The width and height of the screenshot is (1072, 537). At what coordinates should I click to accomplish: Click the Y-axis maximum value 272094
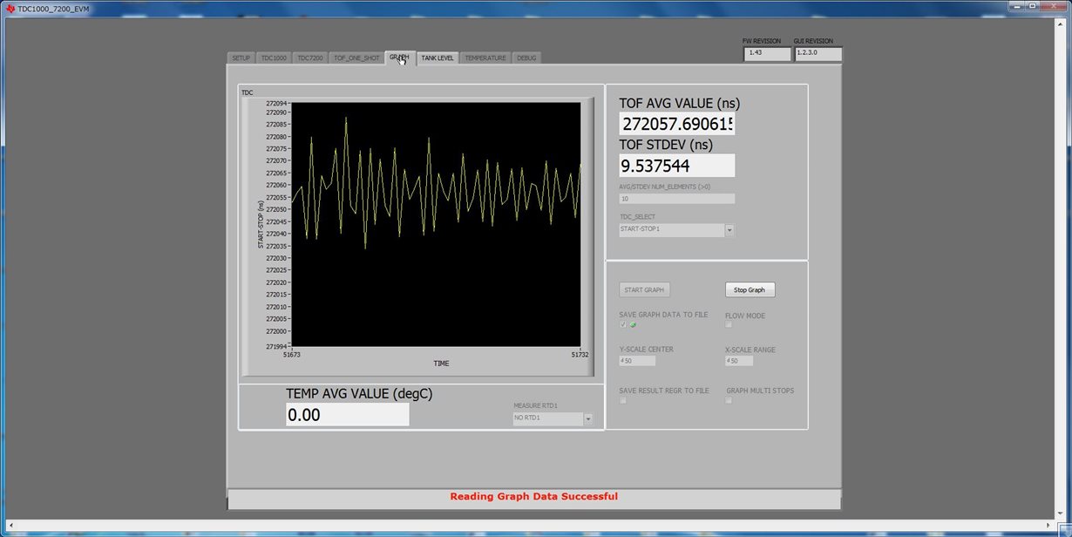click(276, 103)
